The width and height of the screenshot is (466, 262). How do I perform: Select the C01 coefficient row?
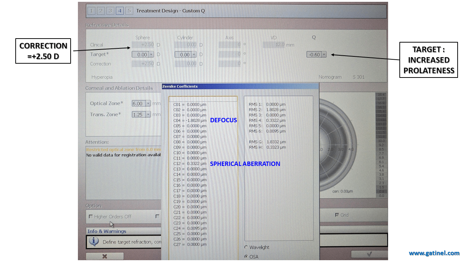[x=190, y=104]
